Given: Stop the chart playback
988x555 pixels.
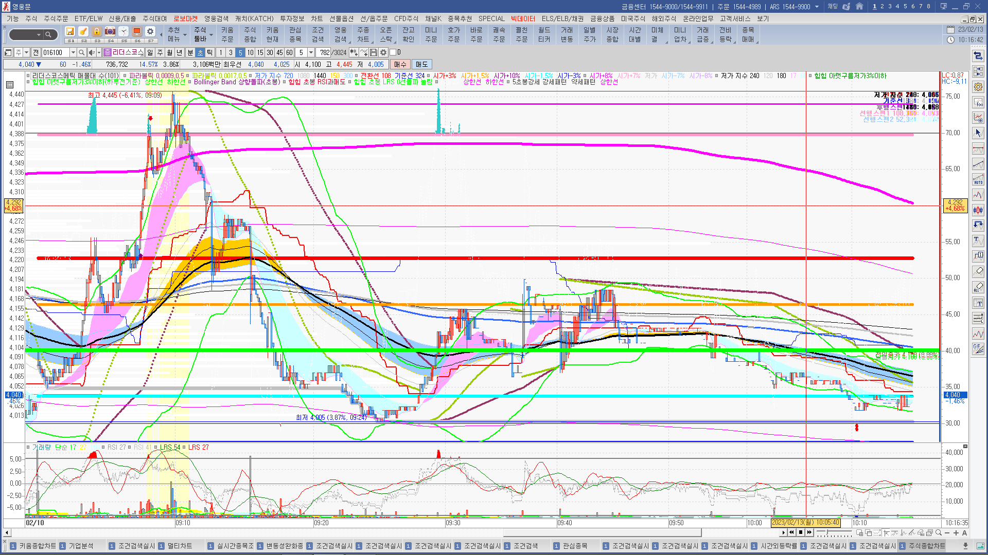Looking at the screenshot, I should [x=801, y=533].
